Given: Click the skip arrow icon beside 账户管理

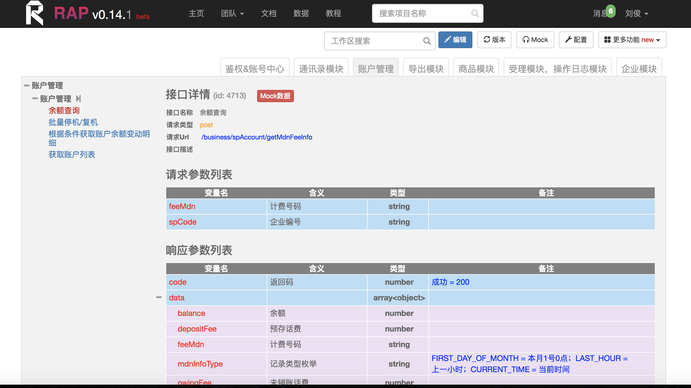Looking at the screenshot, I should click(78, 99).
